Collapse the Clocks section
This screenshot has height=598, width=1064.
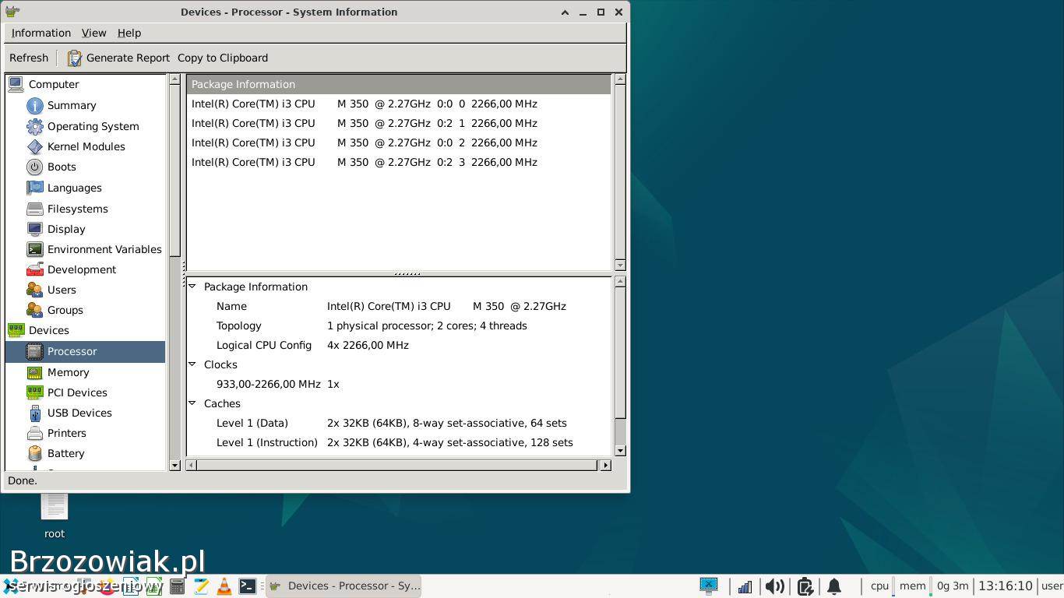point(192,364)
